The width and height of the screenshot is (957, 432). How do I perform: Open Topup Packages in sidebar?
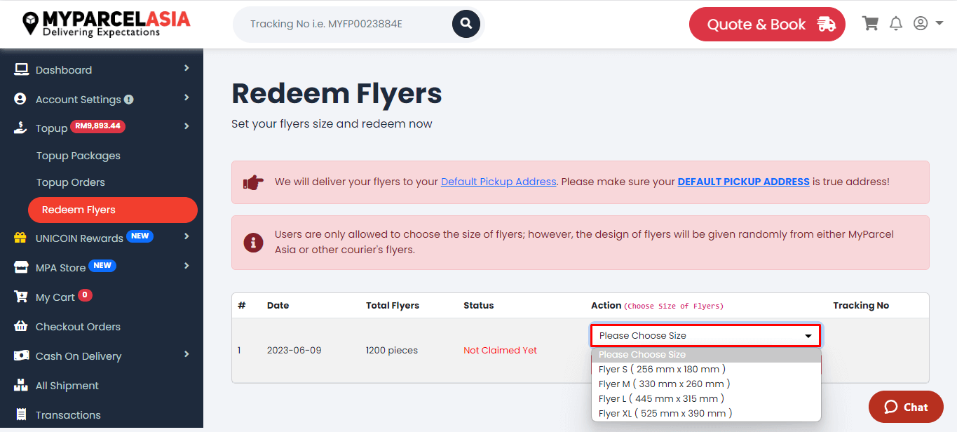79,156
